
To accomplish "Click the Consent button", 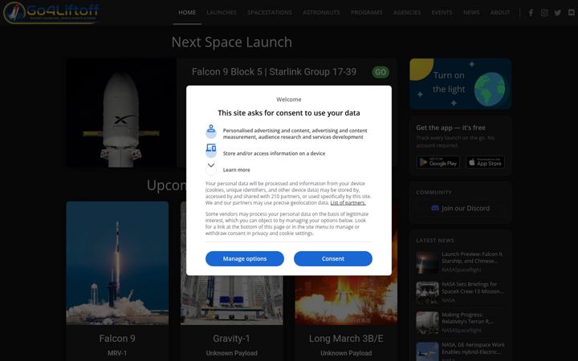I will click(x=333, y=258).
